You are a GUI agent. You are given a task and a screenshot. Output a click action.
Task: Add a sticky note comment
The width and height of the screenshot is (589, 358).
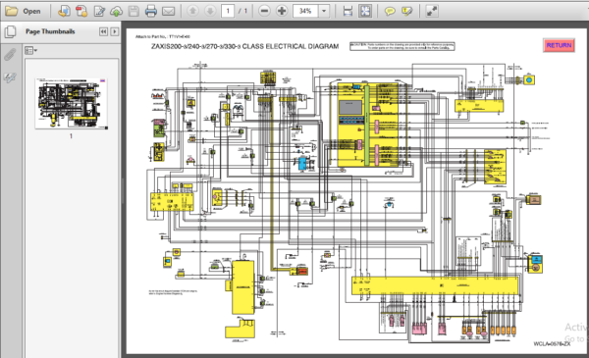point(391,11)
